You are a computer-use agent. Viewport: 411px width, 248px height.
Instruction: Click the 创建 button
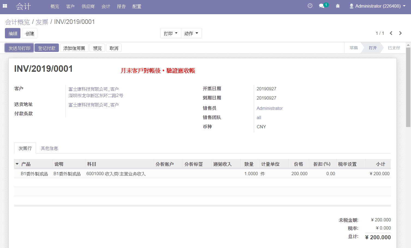point(30,33)
